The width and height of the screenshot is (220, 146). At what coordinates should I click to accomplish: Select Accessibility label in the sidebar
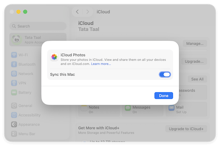point(30,115)
